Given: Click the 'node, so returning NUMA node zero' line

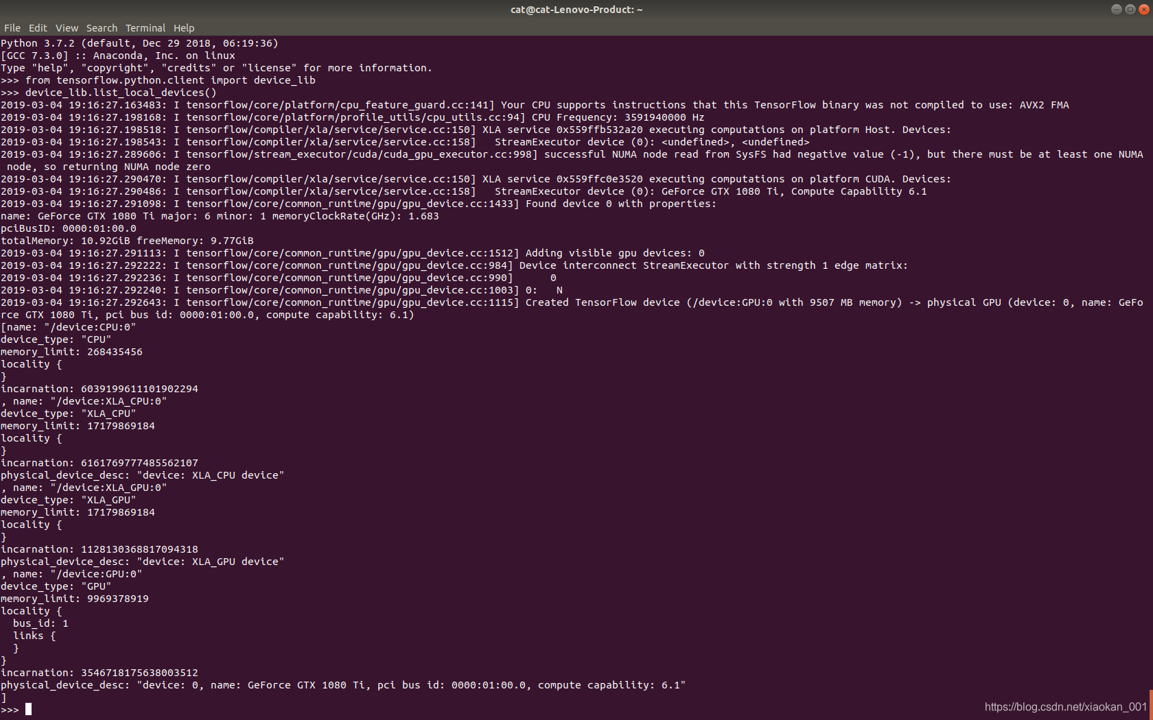Looking at the screenshot, I should click(108, 167).
